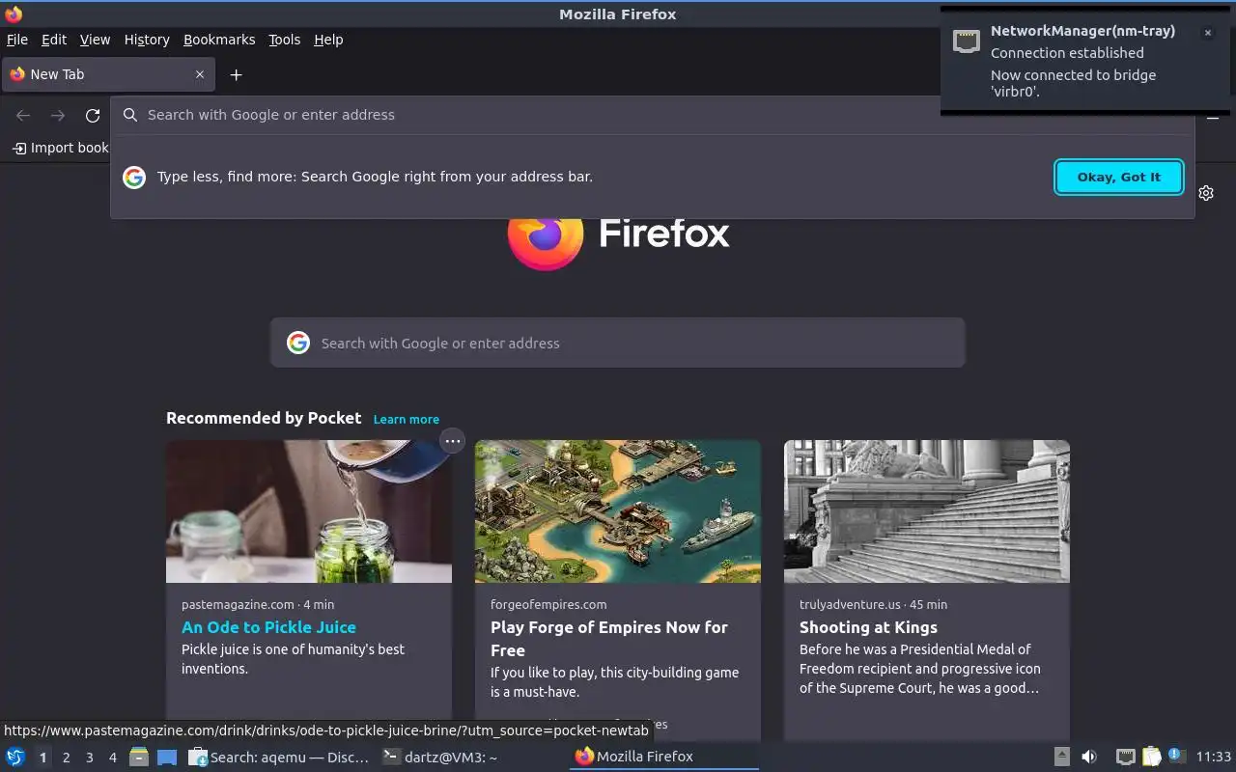Open the Shooting at Kings staircase thumbnail
The image size is (1236, 772).
click(927, 511)
